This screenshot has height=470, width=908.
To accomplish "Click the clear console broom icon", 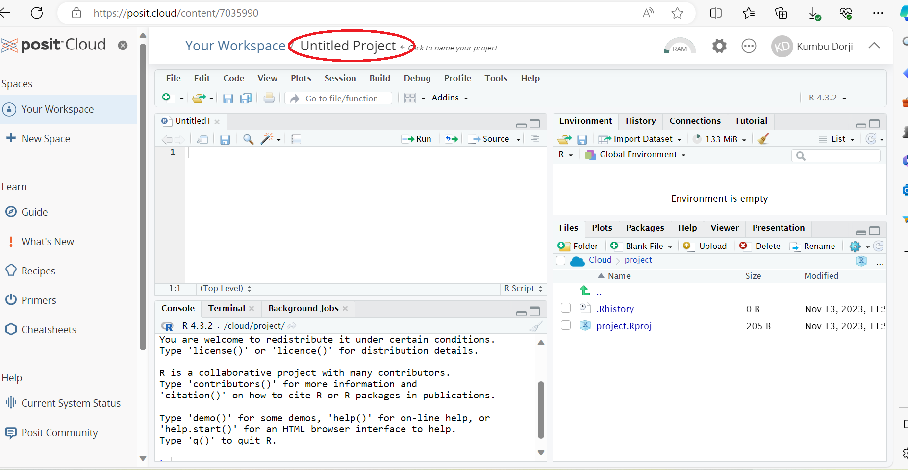I will point(536,326).
